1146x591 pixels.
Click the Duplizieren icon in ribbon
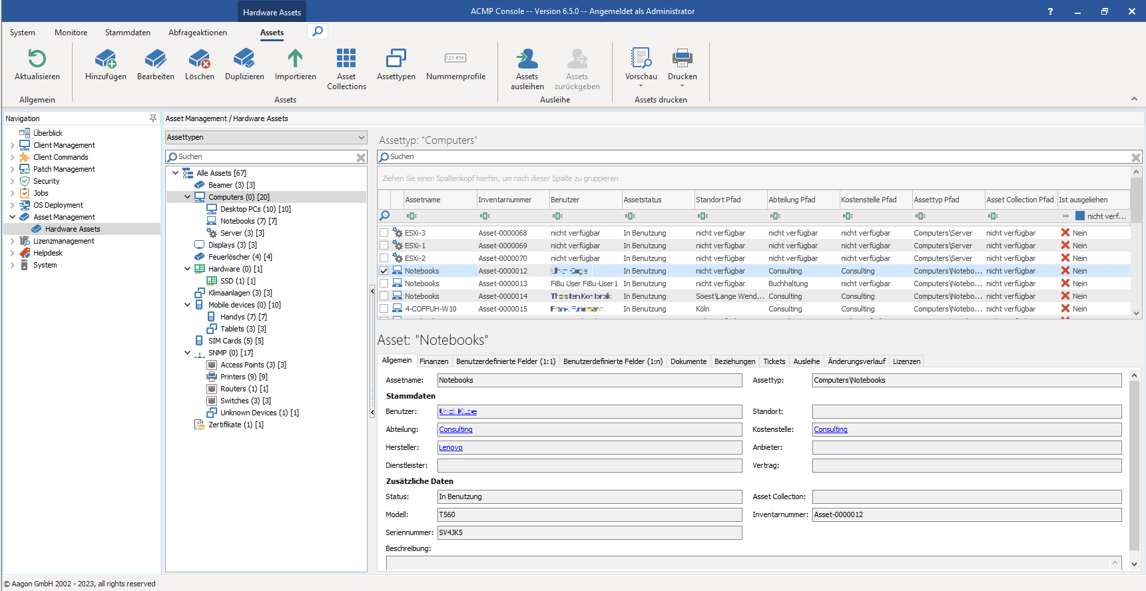tap(244, 59)
